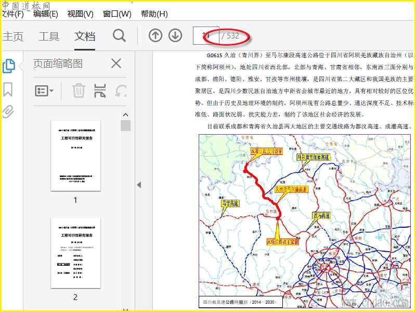Open thumbnail options dropdown menu
This screenshot has height=312, width=416.
tap(44, 90)
